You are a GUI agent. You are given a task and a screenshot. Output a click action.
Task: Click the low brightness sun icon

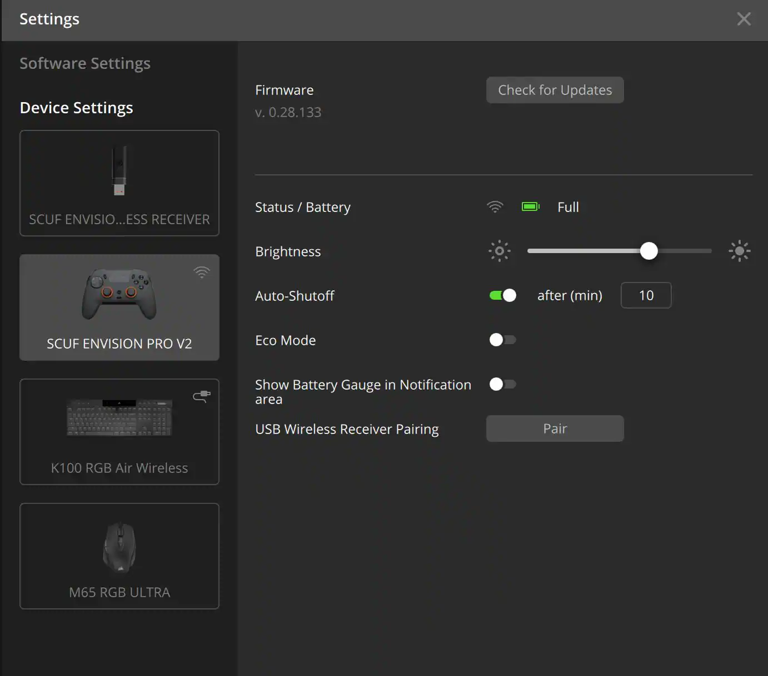[x=499, y=251]
